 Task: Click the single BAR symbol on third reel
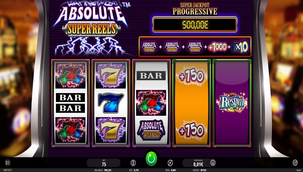tap(151, 76)
